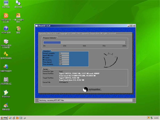The image size is (160, 120).
Task: Open the 我的电脑 desktop icon
Action: click(5, 3)
